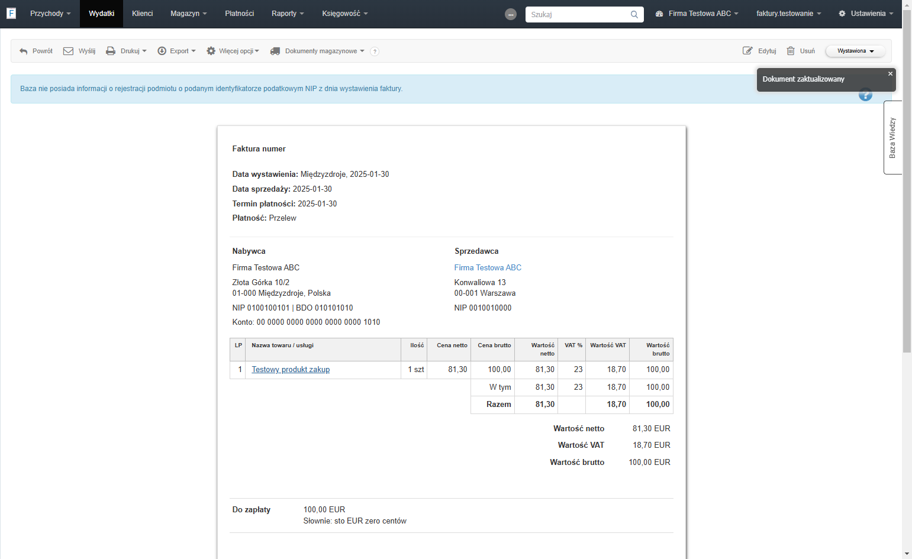Click the search magnifier icon
The width and height of the screenshot is (912, 559).
tap(634, 14)
